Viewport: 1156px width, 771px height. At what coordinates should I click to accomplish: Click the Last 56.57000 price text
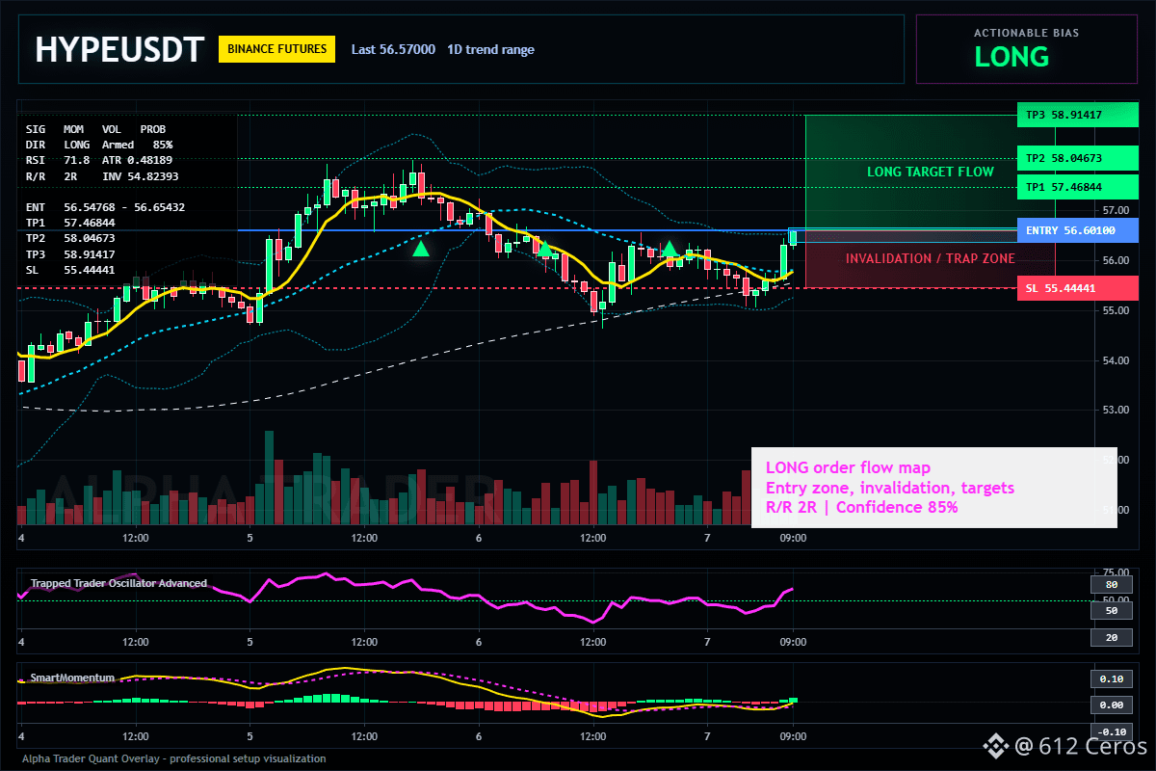pos(393,49)
